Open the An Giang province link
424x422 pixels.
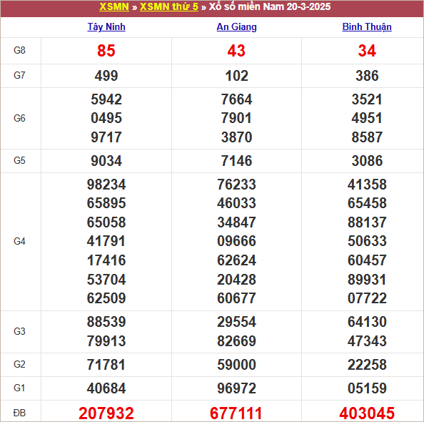[x=236, y=27]
